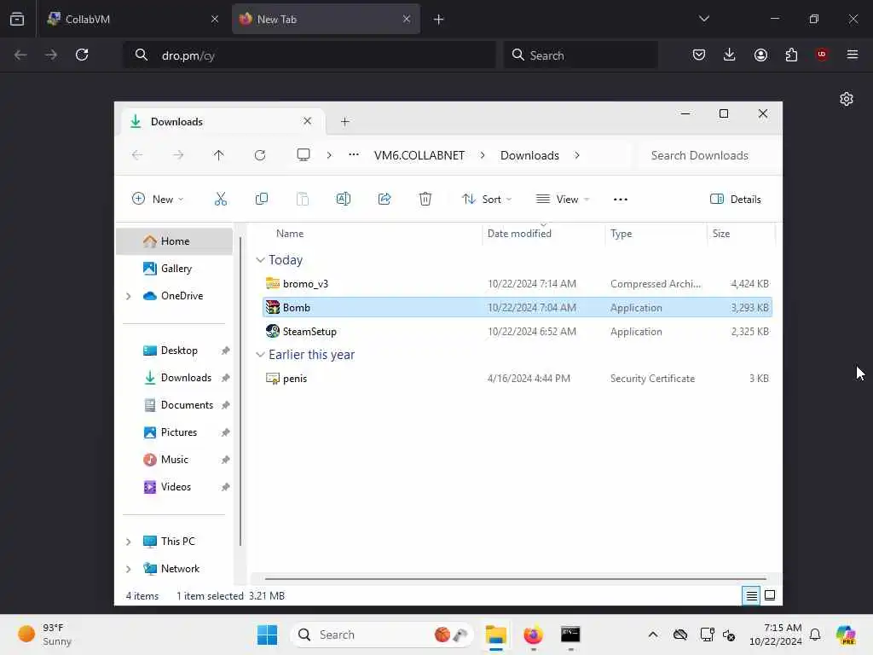
Task: Click the Save to Pocket icon
Action: [699, 55]
